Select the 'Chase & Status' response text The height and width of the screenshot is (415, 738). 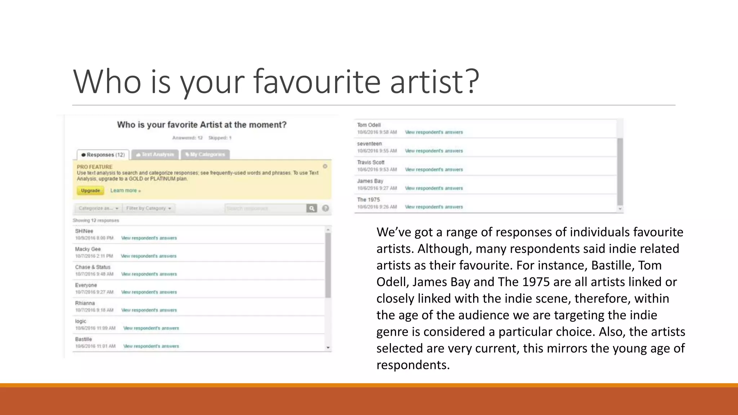93,267
